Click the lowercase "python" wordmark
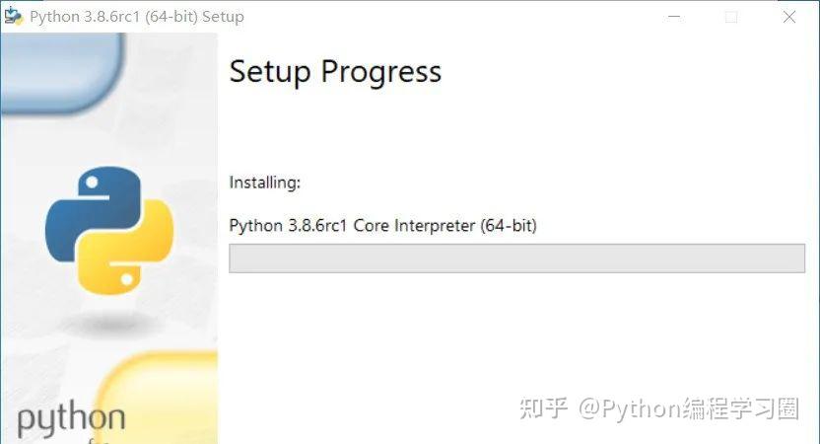Image resolution: width=820 pixels, height=444 pixels. click(71, 420)
